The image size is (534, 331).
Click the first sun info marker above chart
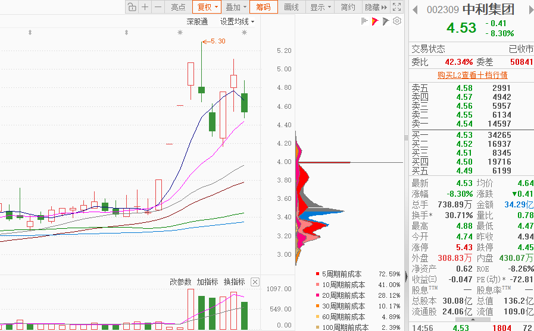180,32
